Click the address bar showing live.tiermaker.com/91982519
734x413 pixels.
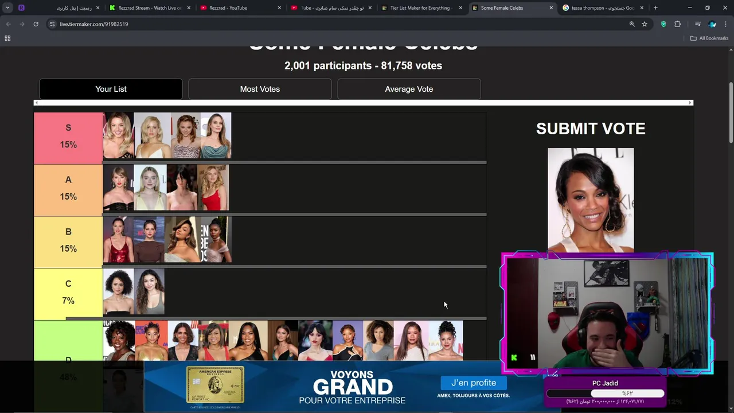(338, 24)
